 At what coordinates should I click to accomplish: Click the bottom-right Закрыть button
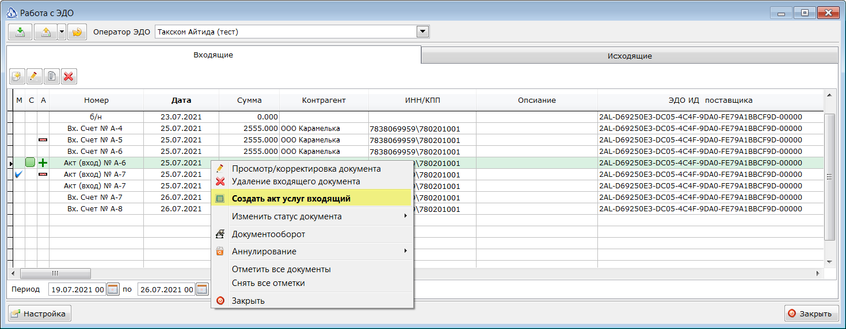point(811,313)
